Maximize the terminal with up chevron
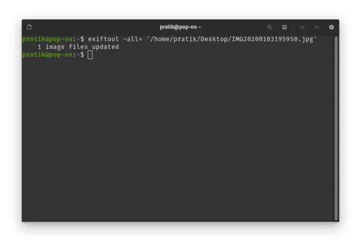Image resolution: width=361 pixels, height=246 pixels. pyautogui.click(x=317, y=27)
